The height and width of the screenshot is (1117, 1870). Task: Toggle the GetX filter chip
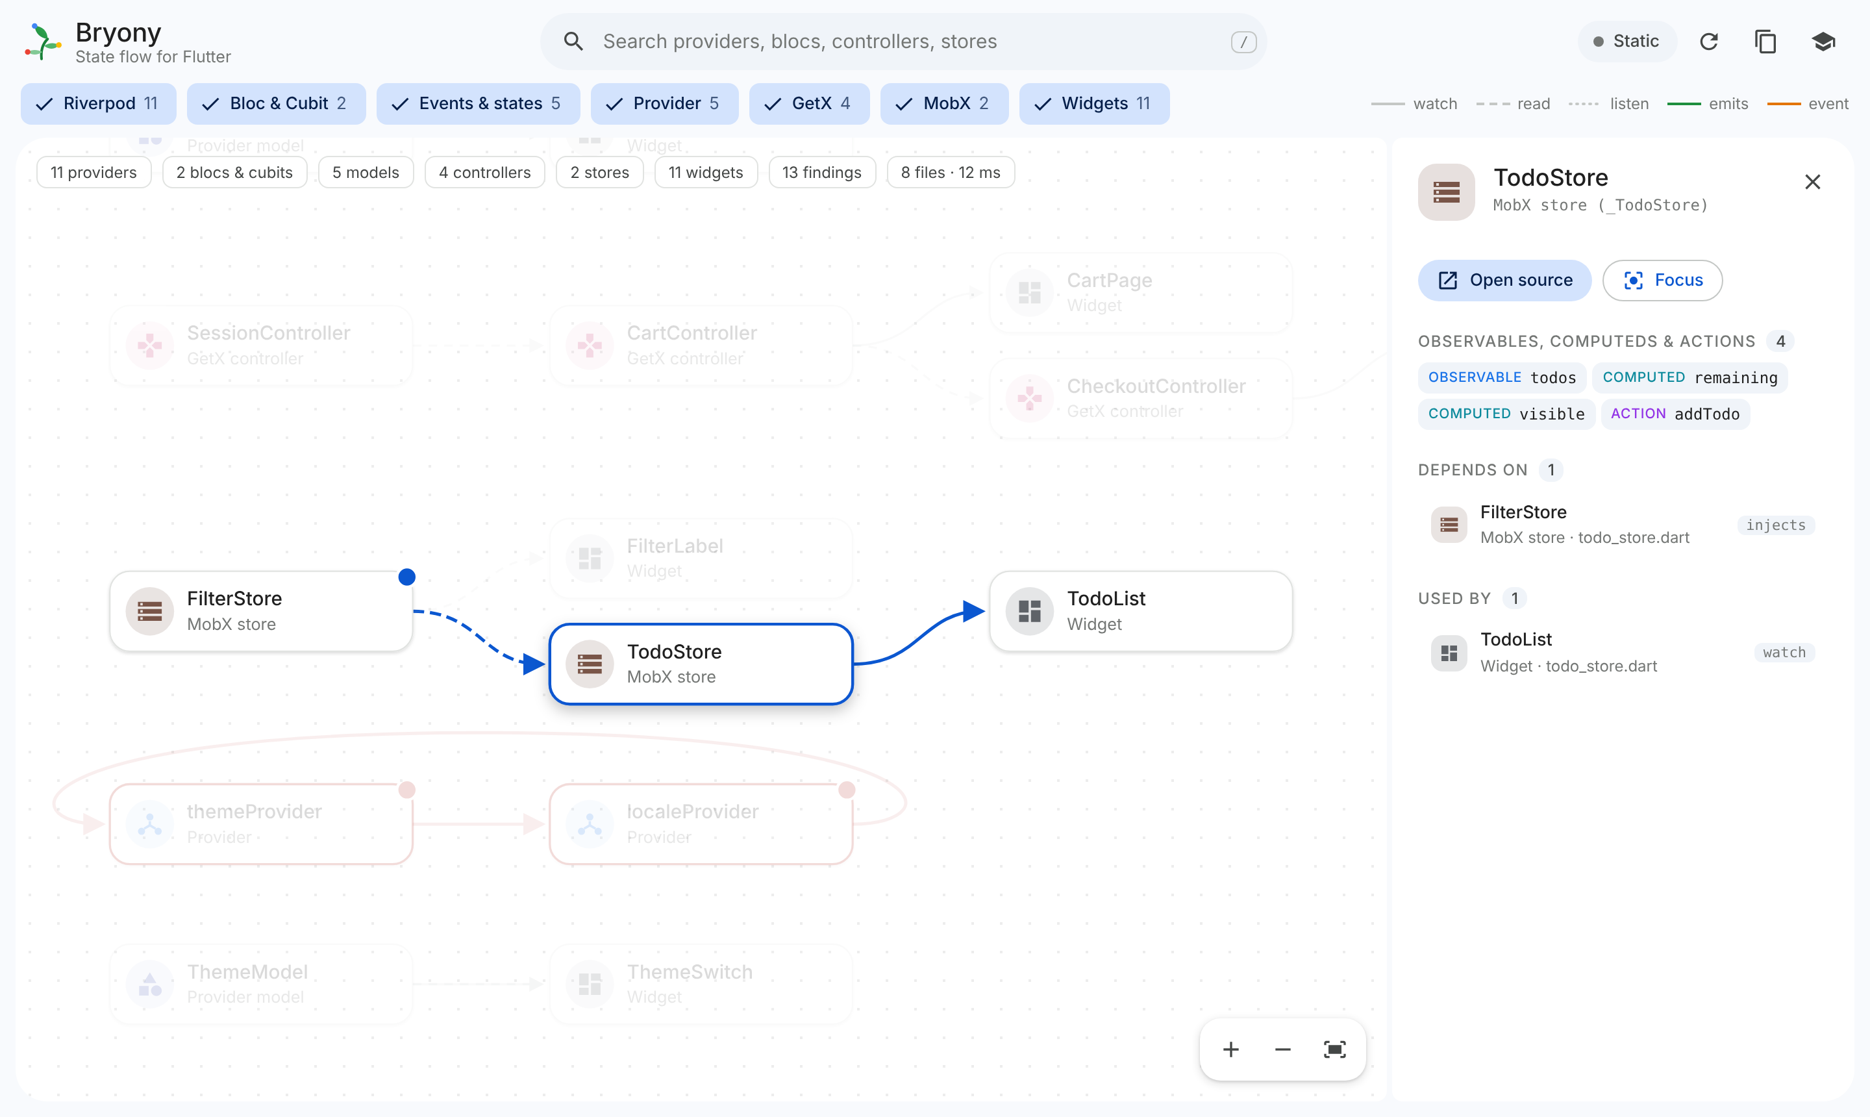click(809, 104)
